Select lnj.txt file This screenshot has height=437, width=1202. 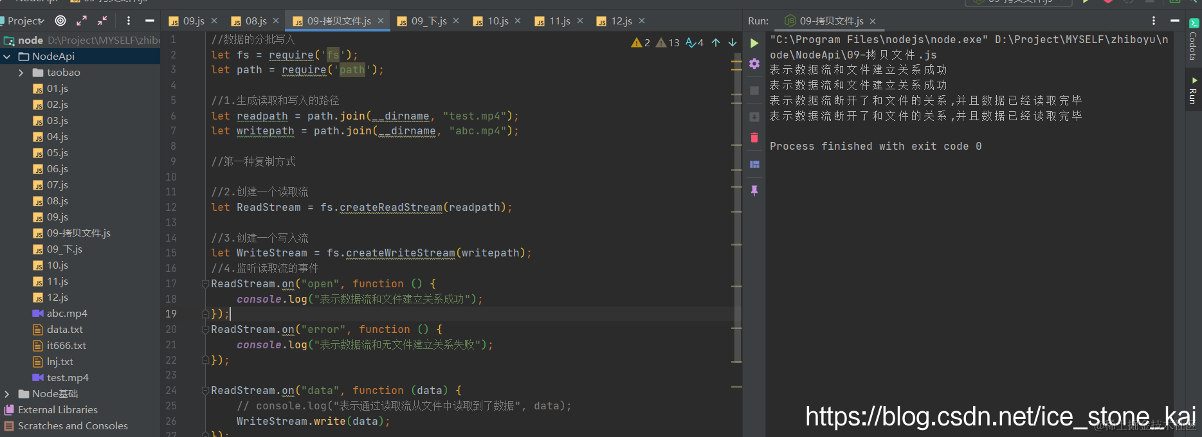point(60,362)
